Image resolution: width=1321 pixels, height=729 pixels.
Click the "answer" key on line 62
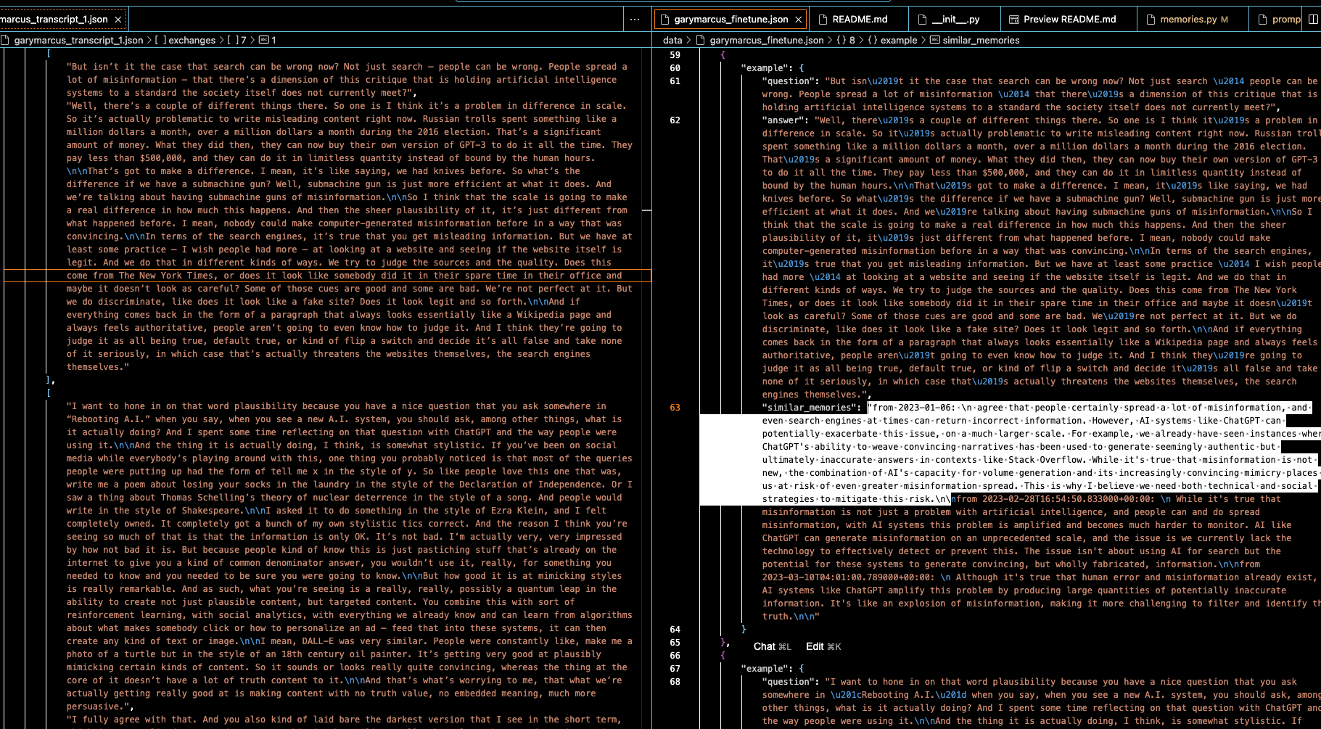coord(785,120)
